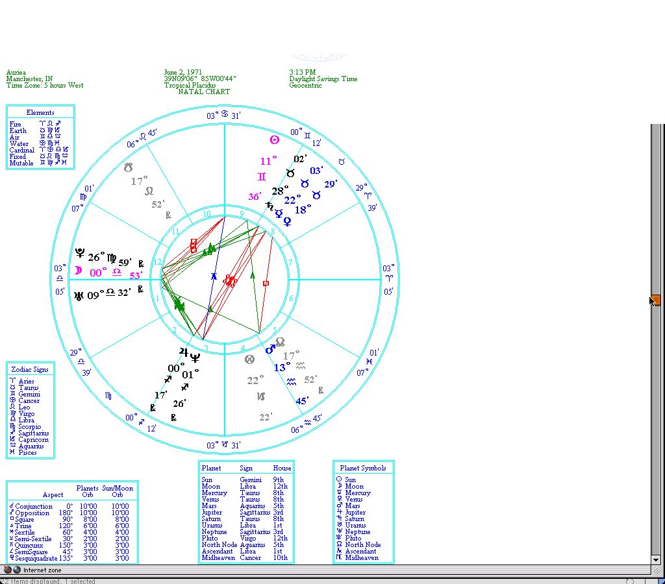The height and width of the screenshot is (584, 665).
Task: Click the blue Mars glyph in the chart wheel
Action: (270, 349)
